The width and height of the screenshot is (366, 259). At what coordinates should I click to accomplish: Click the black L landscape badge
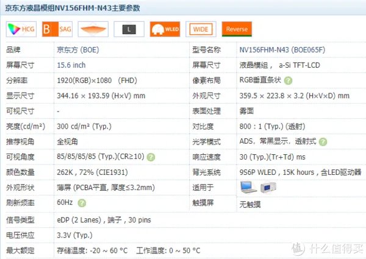(x=129, y=29)
